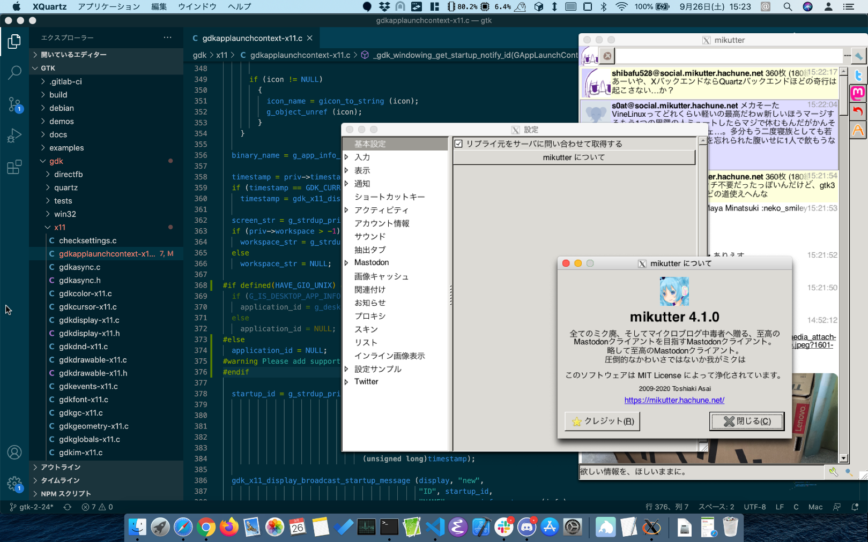Open the ウインドウ menu in menu bar
The height and width of the screenshot is (542, 868).
(197, 6)
